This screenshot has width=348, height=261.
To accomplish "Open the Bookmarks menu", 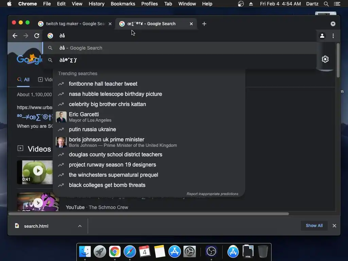I will point(123,4).
